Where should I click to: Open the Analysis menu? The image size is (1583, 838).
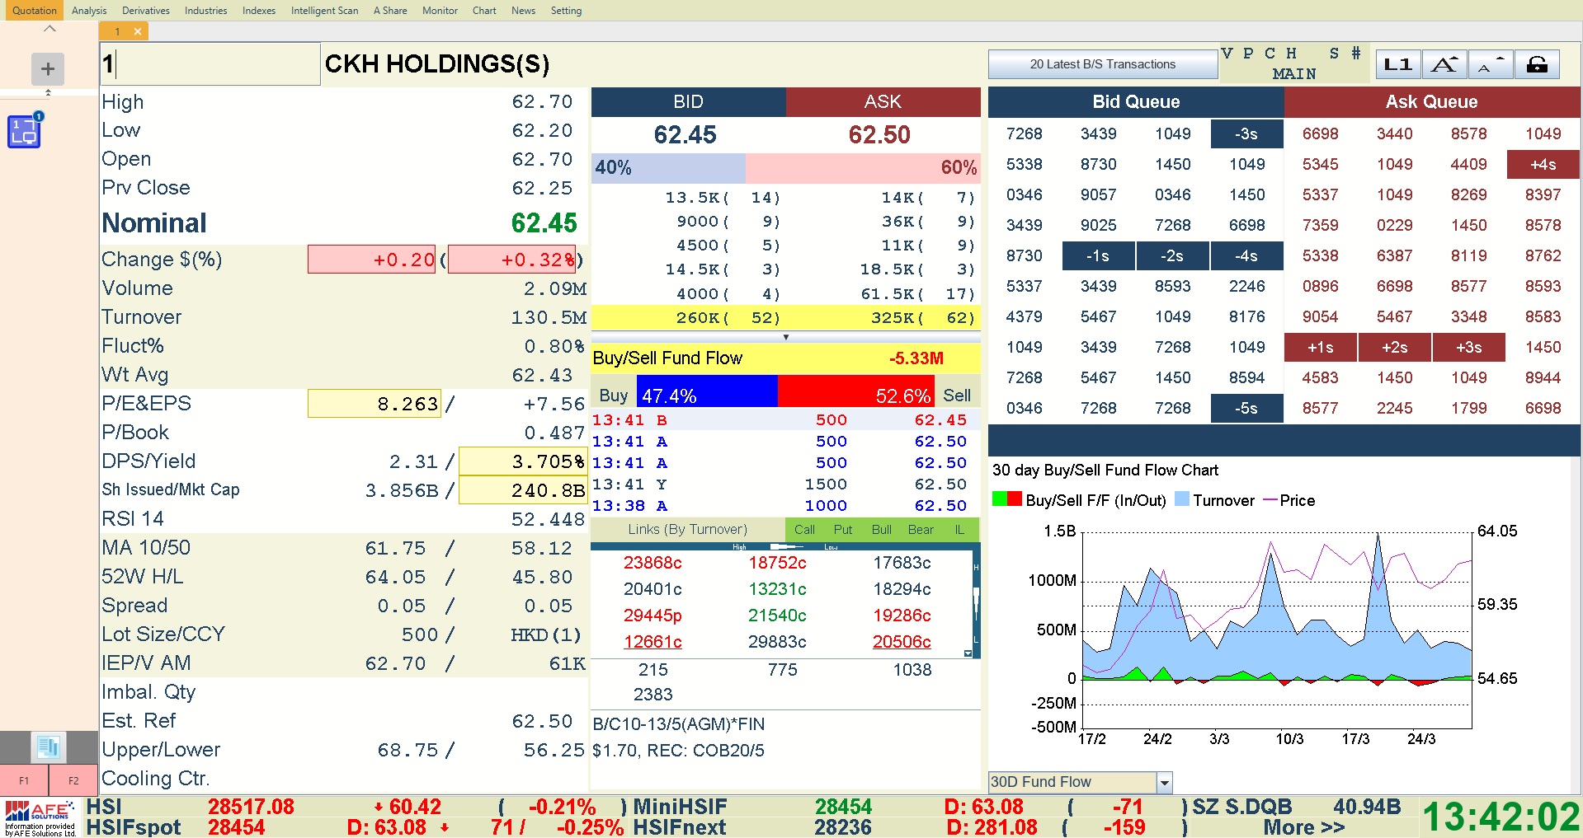click(89, 11)
